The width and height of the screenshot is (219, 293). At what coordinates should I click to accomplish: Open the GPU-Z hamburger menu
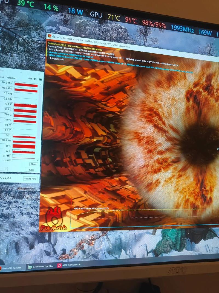click(x=40, y=79)
